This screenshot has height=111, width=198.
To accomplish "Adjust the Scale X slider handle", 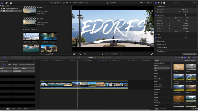I will click(x=170, y=26).
